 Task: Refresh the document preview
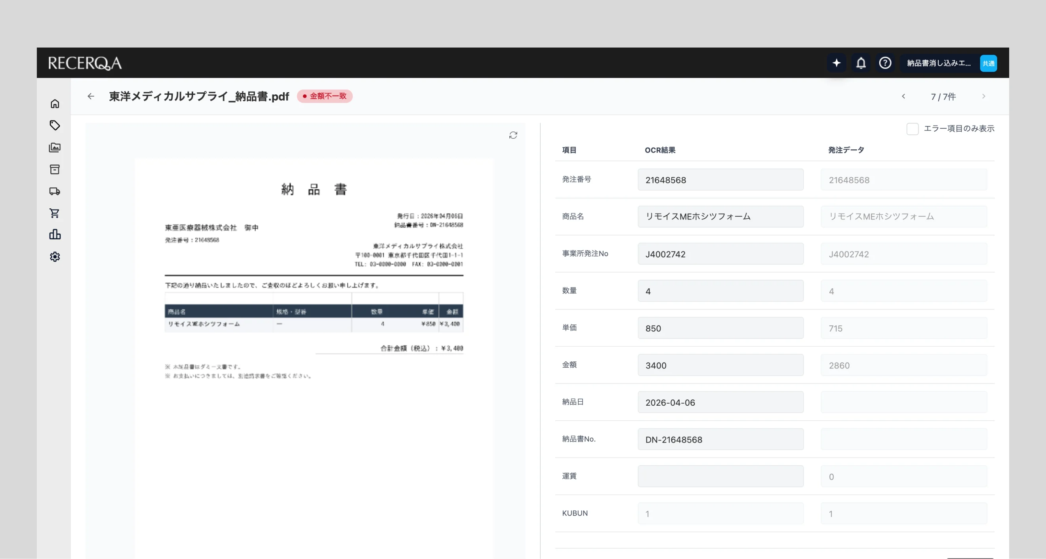pyautogui.click(x=513, y=135)
